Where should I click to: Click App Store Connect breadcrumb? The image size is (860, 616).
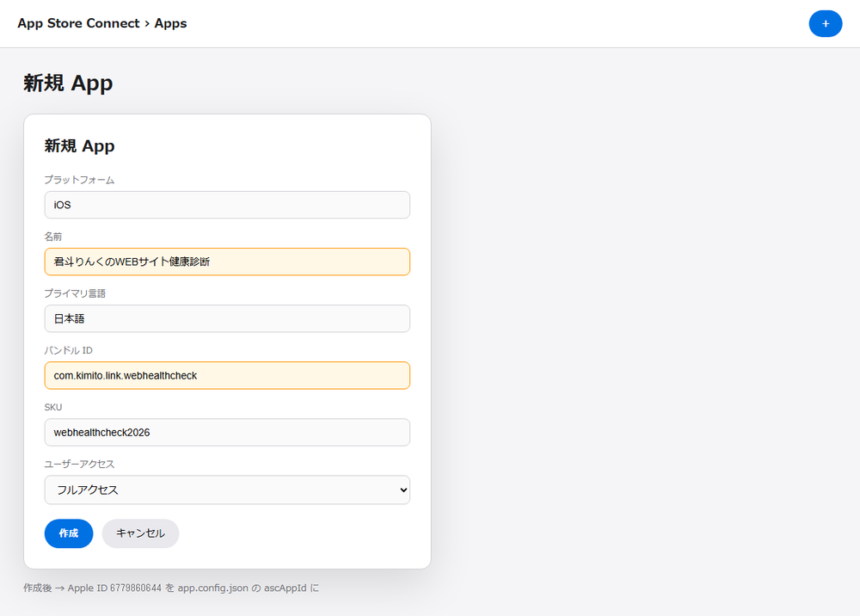78,23
